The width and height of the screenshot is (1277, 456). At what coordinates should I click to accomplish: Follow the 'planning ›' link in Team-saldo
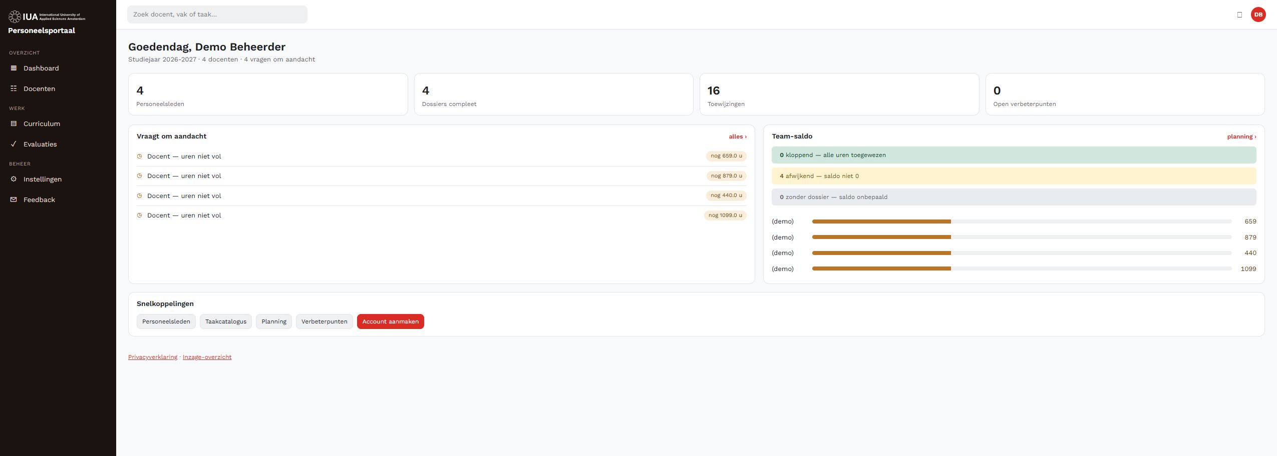point(1241,136)
